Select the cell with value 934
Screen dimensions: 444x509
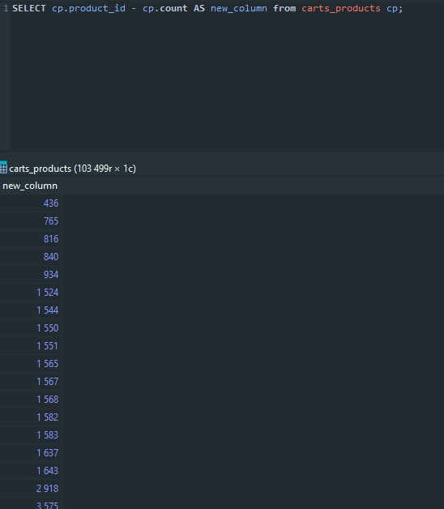(31, 275)
